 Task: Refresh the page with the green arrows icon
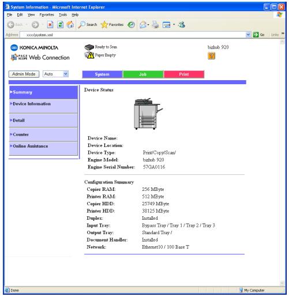[60, 25]
